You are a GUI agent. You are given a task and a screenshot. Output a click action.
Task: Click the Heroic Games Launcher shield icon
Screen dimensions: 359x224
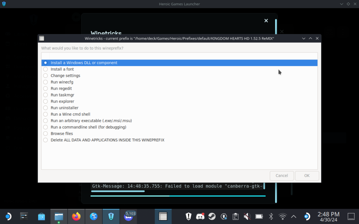click(x=4, y=4)
